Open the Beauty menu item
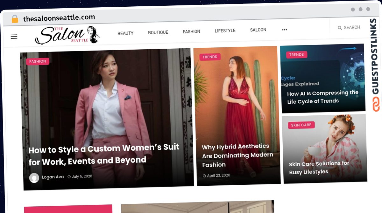 coord(125,33)
